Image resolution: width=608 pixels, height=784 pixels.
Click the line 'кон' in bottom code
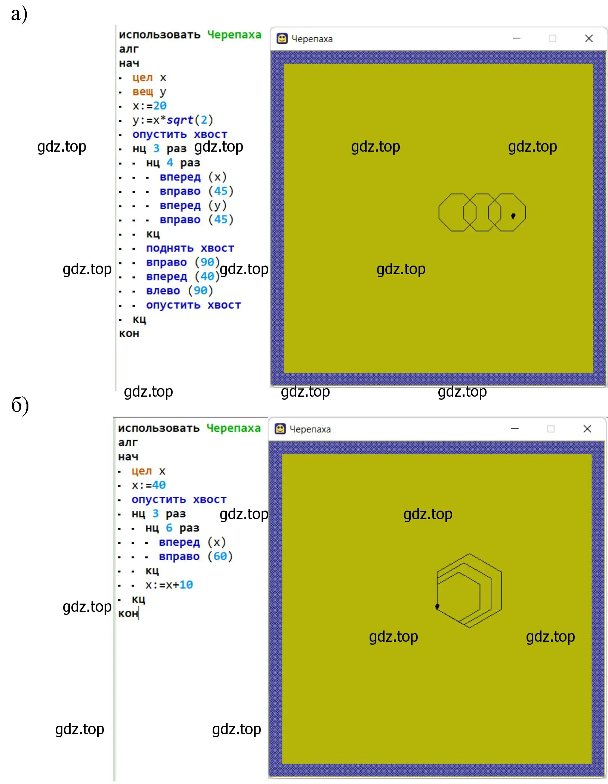pos(128,614)
